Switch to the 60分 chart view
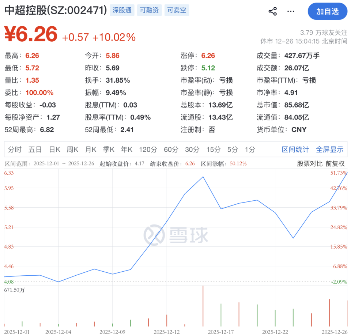Viewport: 351px width, 336px height. pos(170,150)
